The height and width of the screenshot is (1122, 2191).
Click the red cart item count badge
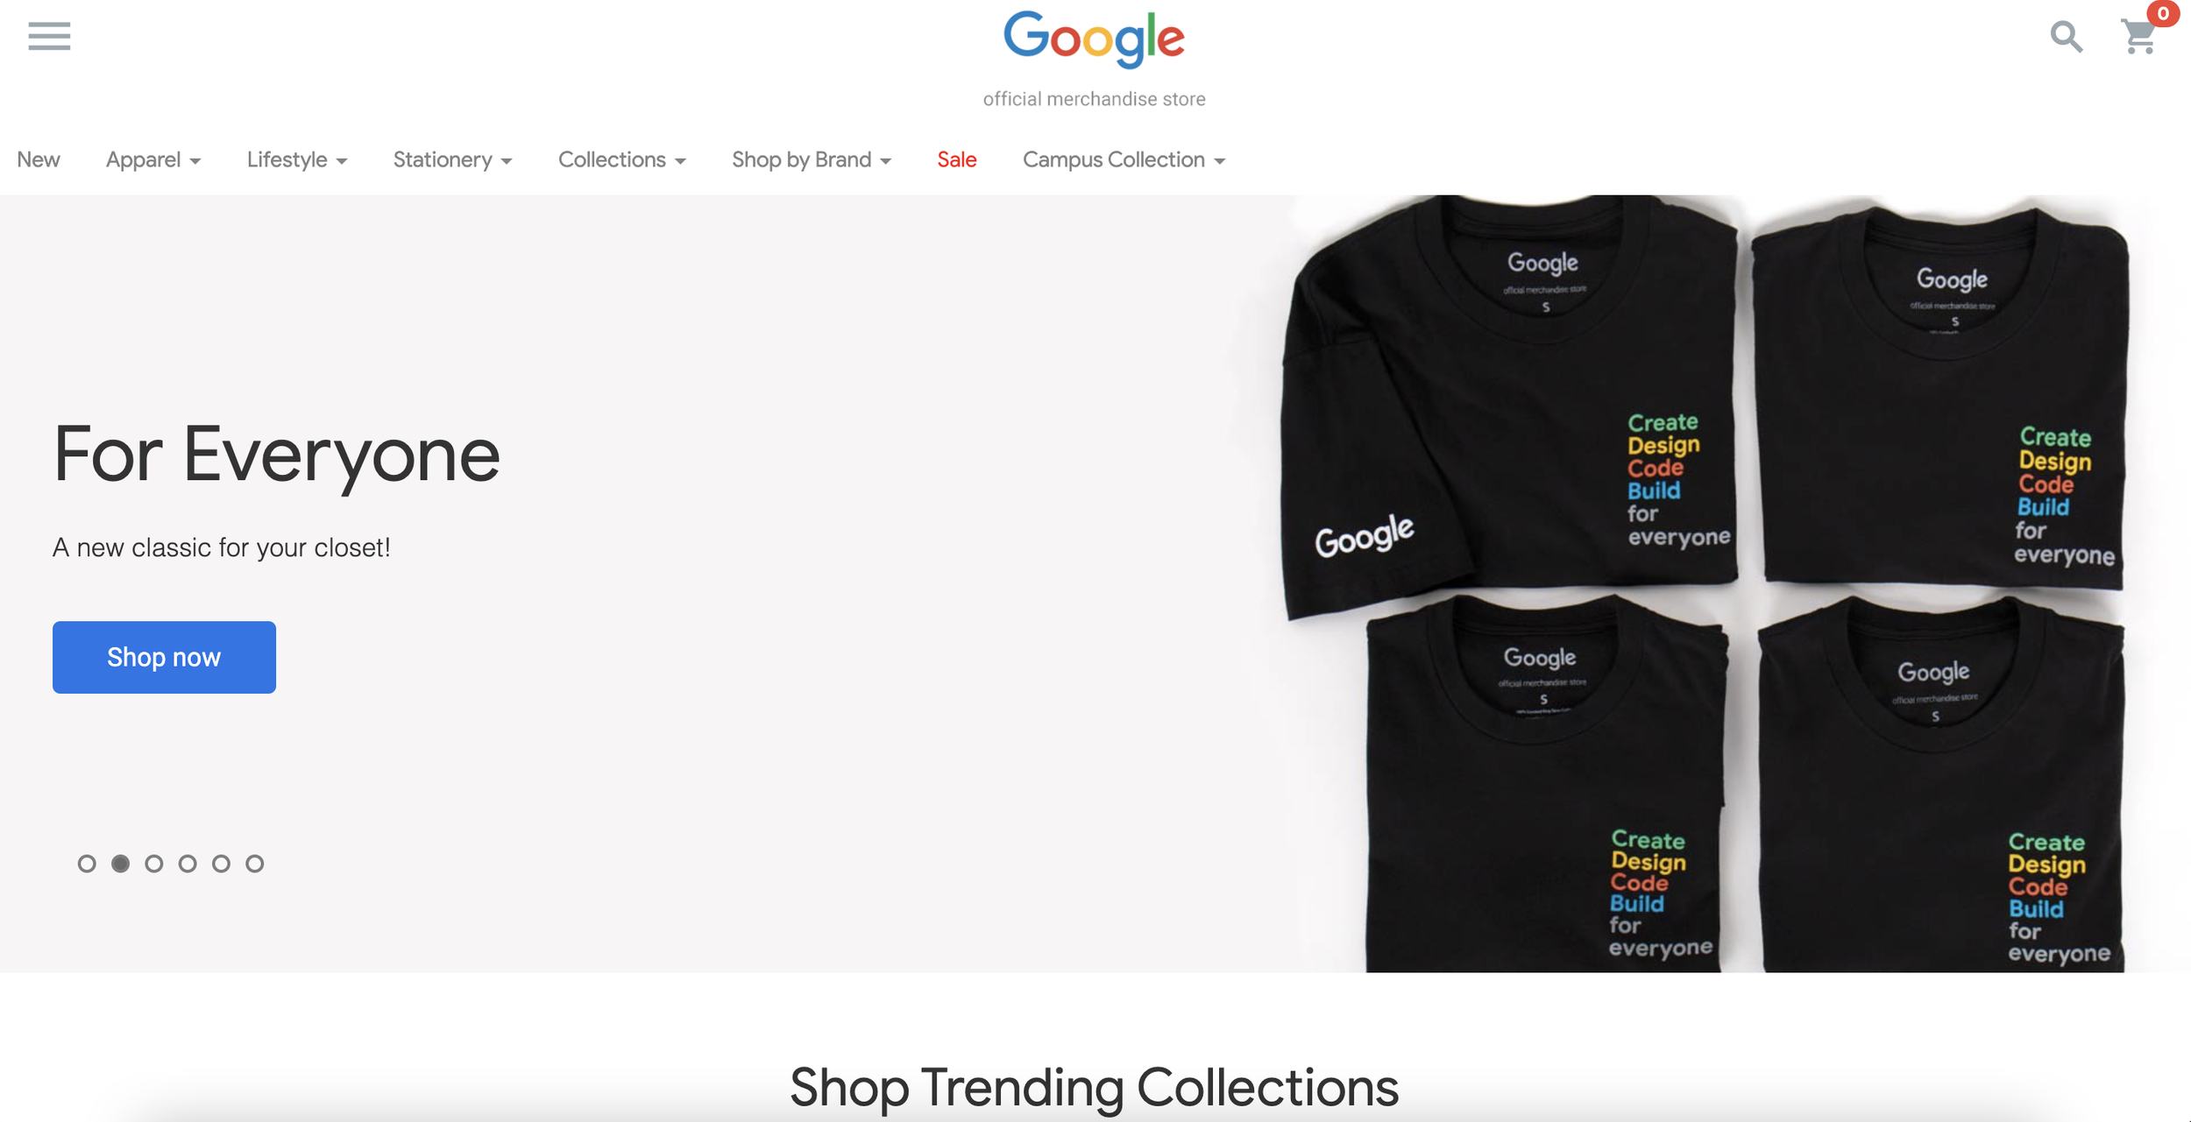pos(2162,13)
